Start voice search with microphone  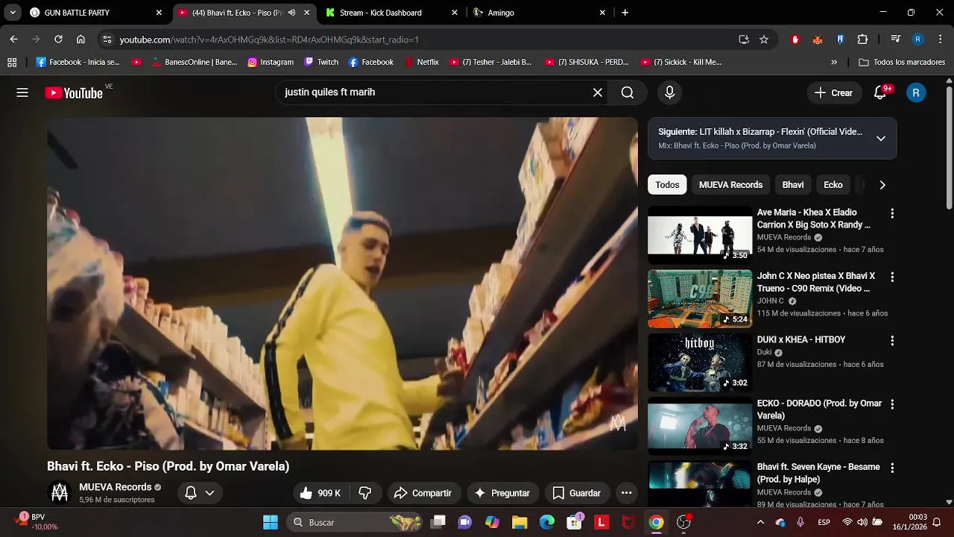tap(669, 92)
